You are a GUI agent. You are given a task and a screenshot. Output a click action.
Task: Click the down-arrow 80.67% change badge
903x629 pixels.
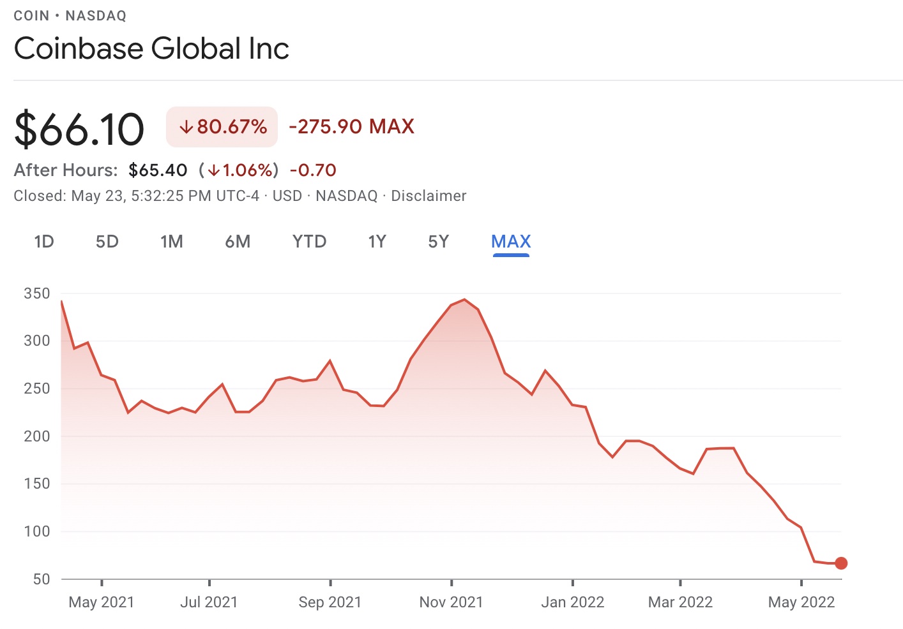coord(222,127)
